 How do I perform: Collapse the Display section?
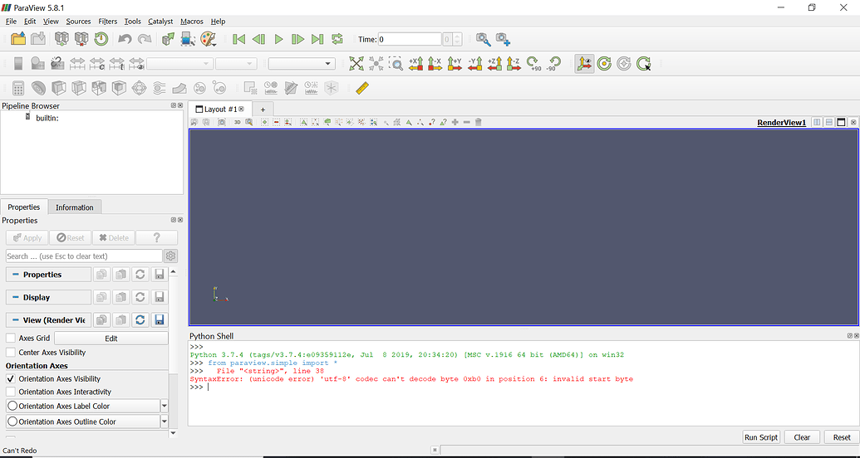point(49,298)
